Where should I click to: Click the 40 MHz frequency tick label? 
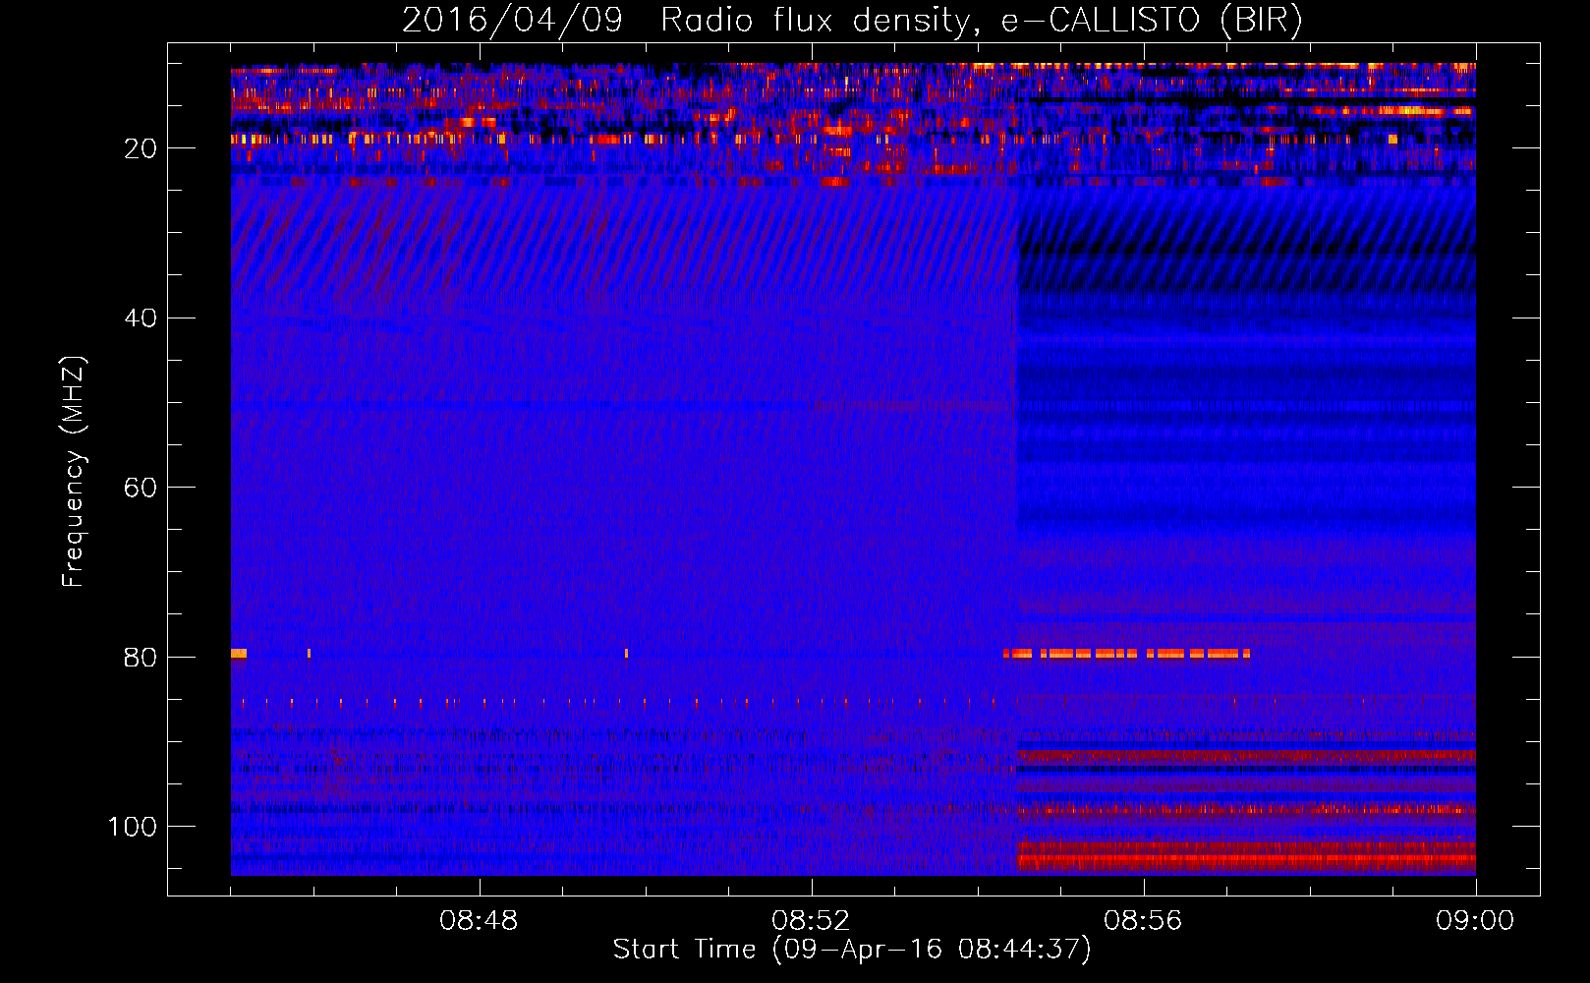[x=141, y=318]
